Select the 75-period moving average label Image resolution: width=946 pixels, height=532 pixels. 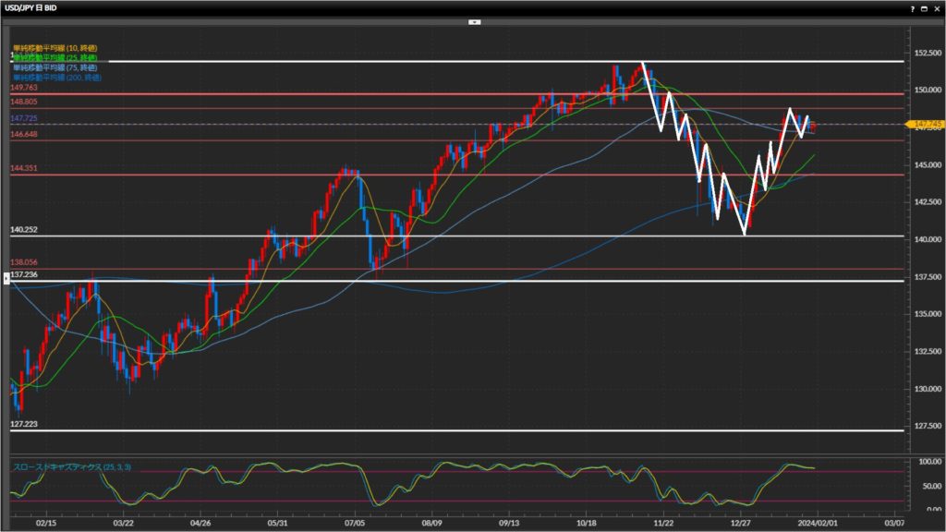[55, 67]
